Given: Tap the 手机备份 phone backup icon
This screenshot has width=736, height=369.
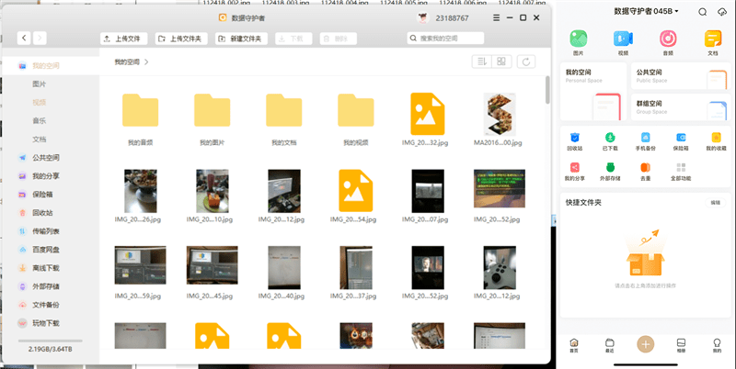Looking at the screenshot, I should 645,140.
